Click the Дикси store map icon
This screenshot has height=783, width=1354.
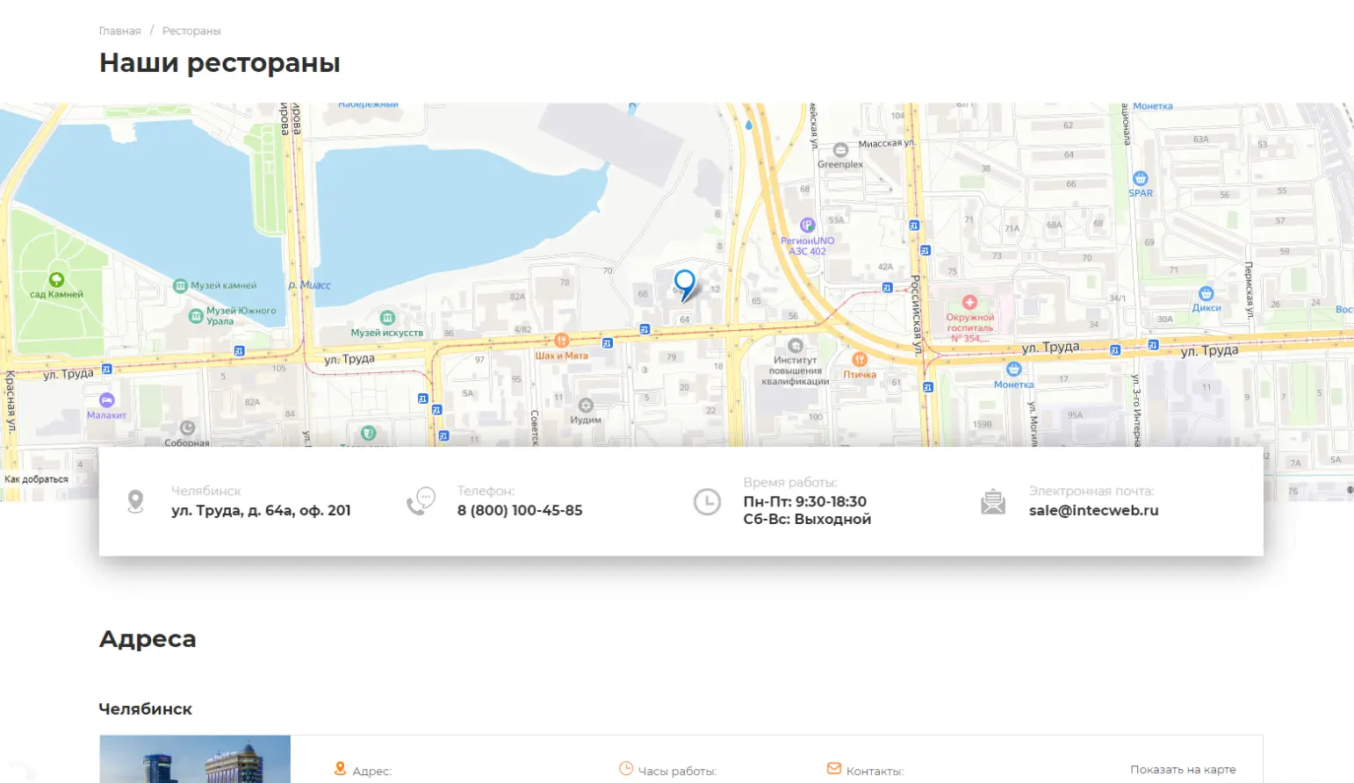click(1206, 294)
